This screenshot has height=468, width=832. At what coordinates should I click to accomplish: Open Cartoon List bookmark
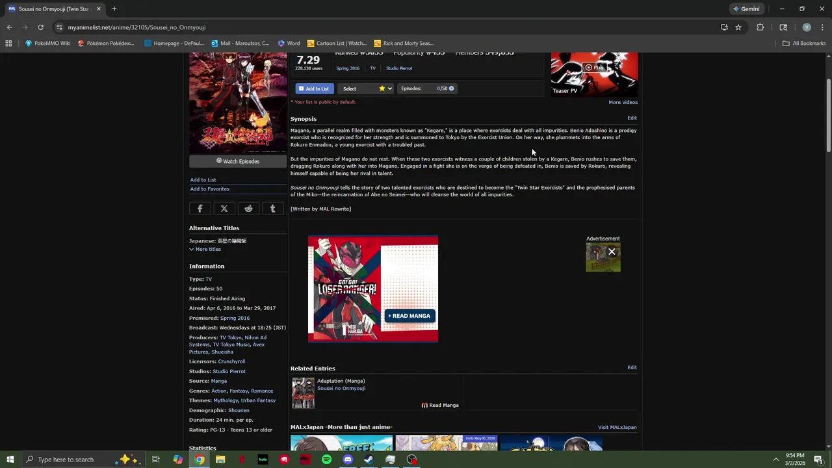(337, 44)
